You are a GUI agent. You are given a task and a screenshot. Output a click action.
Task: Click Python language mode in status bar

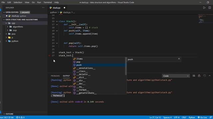coord(192,117)
